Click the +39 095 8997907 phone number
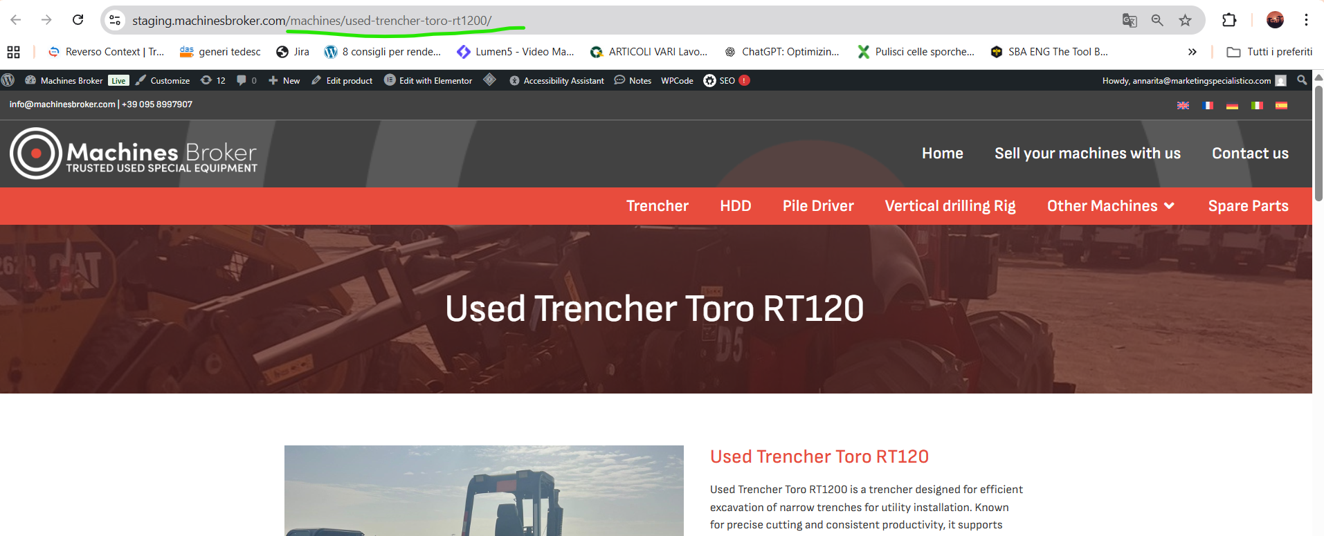Viewport: 1324px width, 536px height. (x=157, y=104)
